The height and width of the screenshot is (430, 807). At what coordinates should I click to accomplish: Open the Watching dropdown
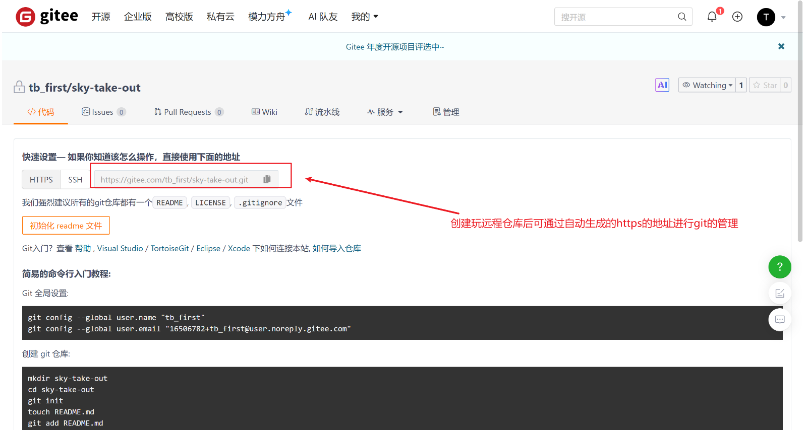click(x=707, y=85)
